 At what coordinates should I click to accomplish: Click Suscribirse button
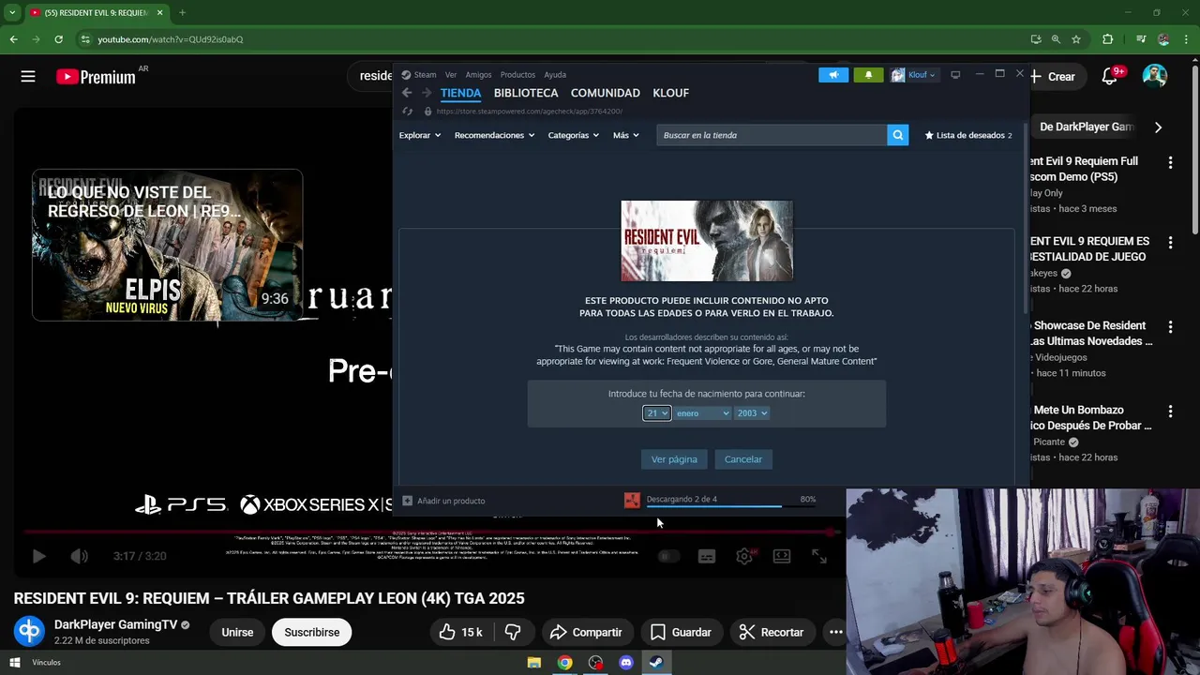[312, 632]
